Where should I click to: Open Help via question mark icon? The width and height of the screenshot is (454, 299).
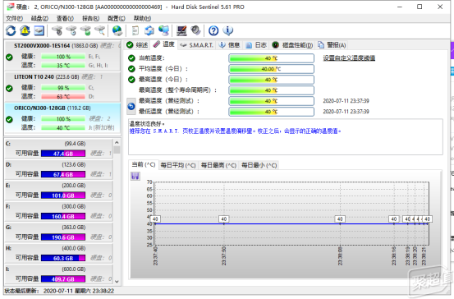213,30
